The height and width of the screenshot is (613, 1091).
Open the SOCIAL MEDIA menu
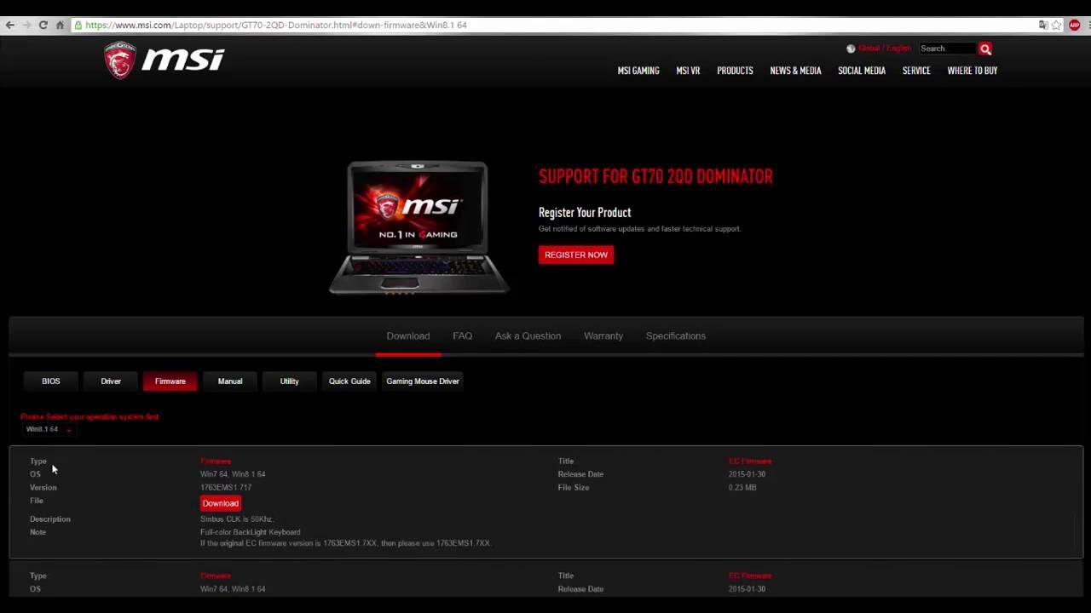[x=862, y=71]
